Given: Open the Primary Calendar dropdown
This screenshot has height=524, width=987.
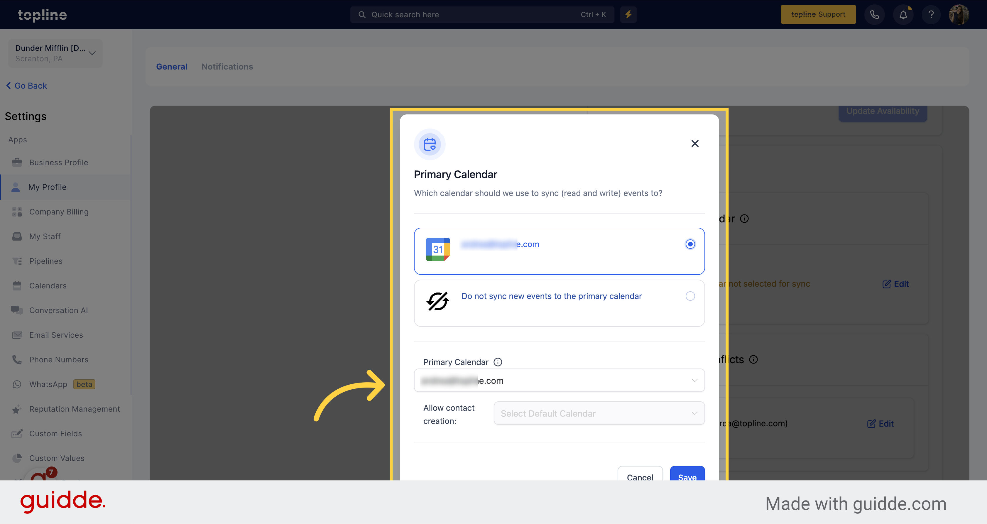Looking at the screenshot, I should (559, 380).
